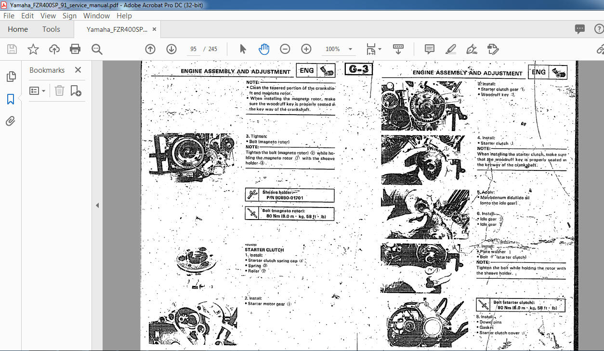The image size is (604, 351).
Task: Click the fit page width icon
Action: pyautogui.click(x=370, y=49)
